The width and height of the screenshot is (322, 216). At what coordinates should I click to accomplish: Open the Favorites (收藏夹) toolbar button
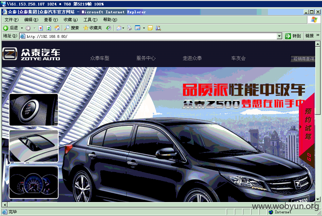tap(92, 28)
